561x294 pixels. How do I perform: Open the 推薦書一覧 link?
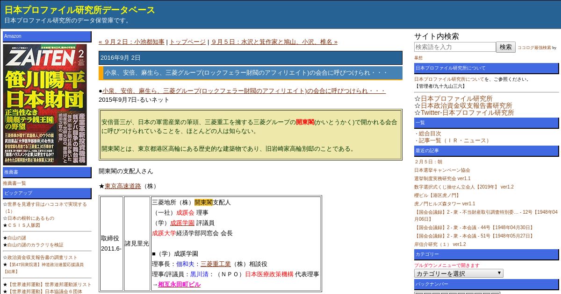point(14,183)
